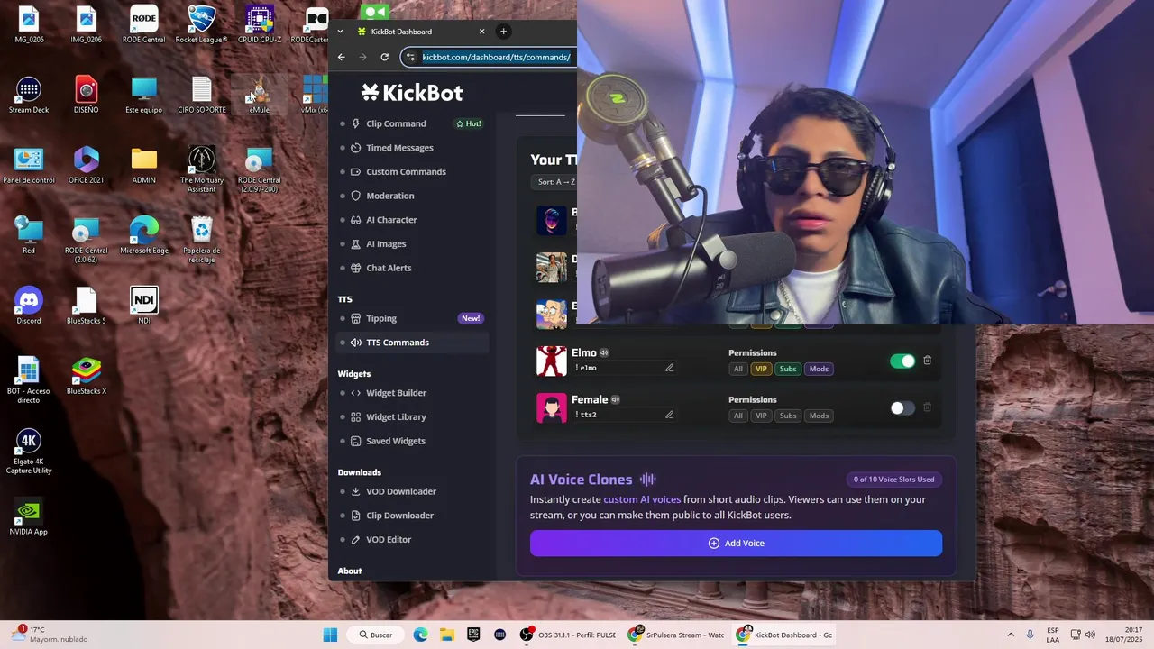Toggle the All permission for Female
1154x649 pixels.
[x=738, y=416]
